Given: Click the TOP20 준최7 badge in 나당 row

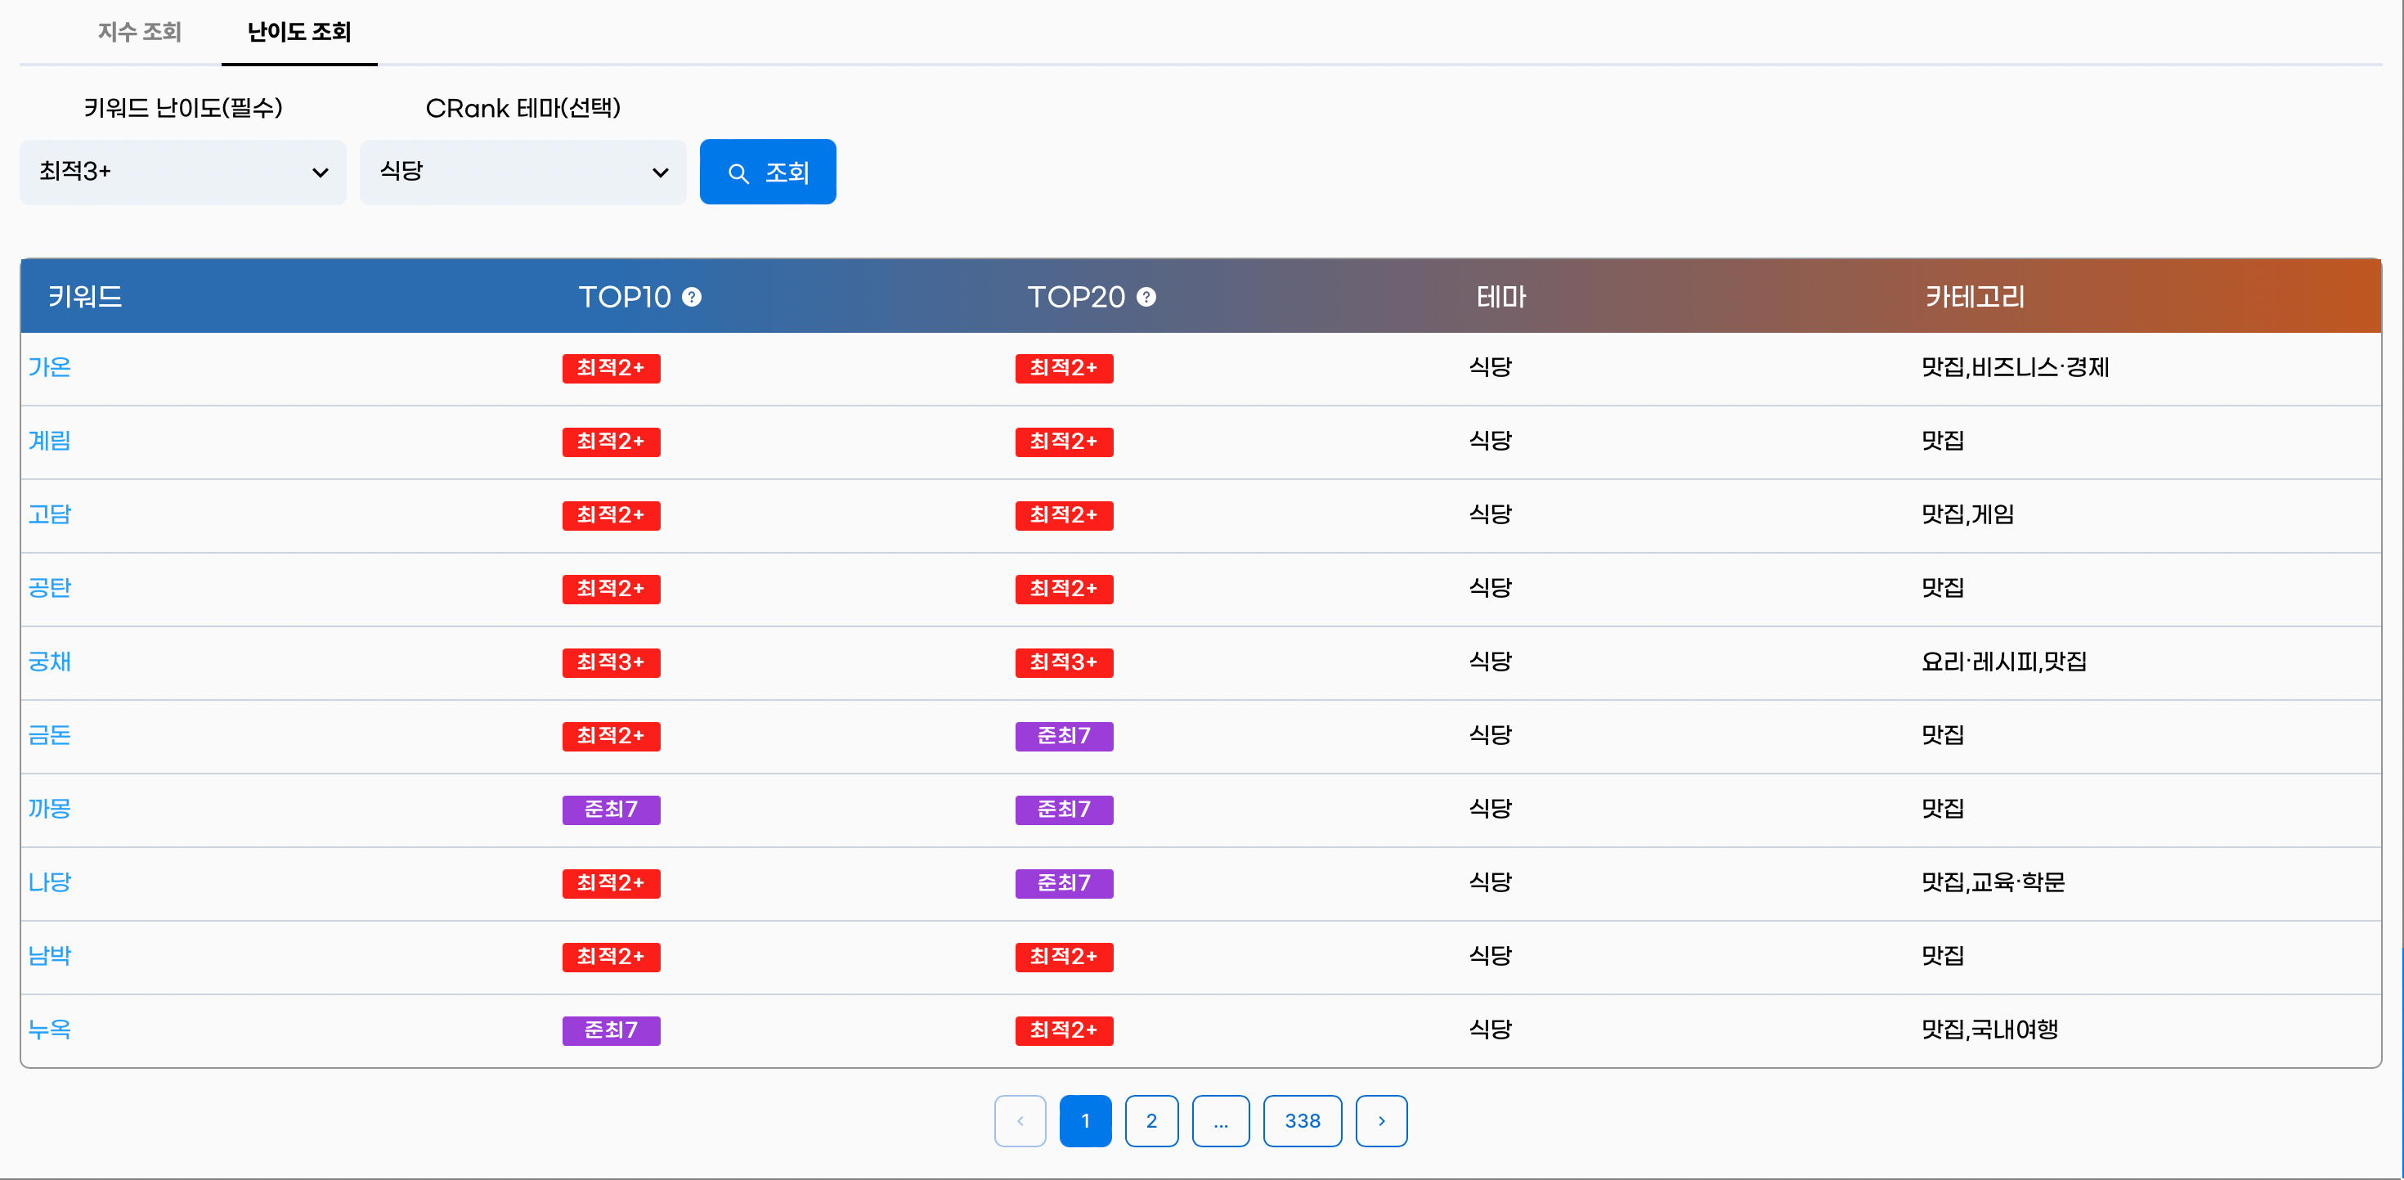Looking at the screenshot, I should pyautogui.click(x=1064, y=883).
